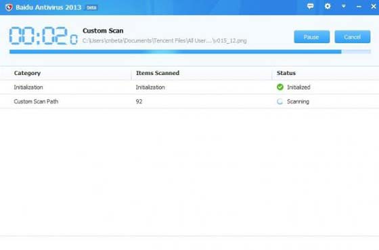Minimize the Baidu Antivirus window

[359, 7]
